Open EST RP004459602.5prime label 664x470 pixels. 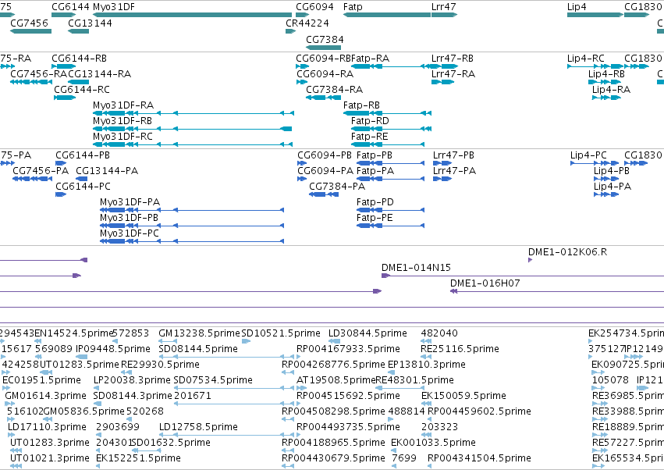point(479,412)
